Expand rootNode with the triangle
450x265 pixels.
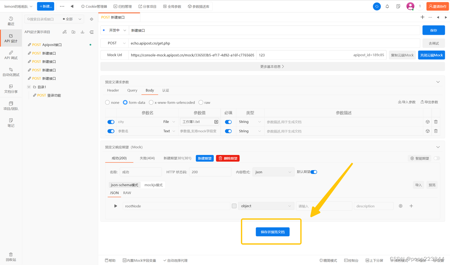pyautogui.click(x=116, y=206)
